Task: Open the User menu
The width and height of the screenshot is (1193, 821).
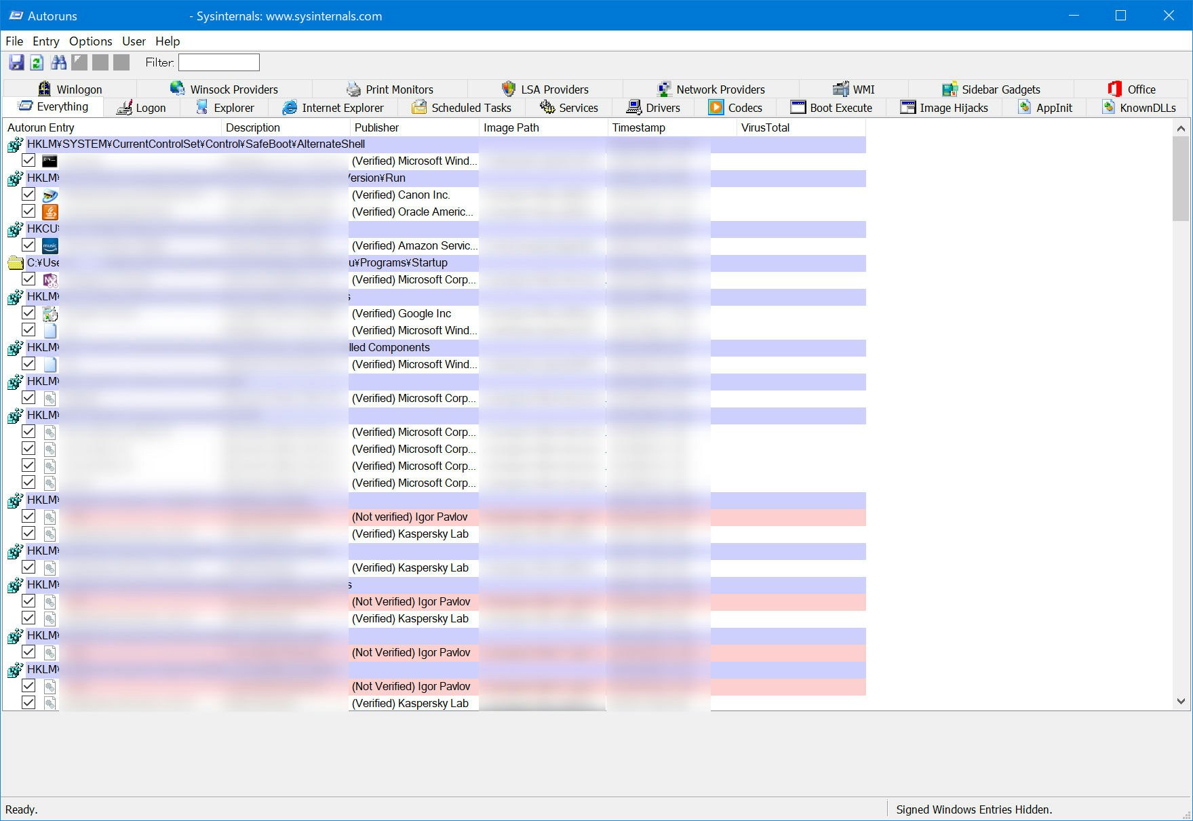Action: click(134, 41)
